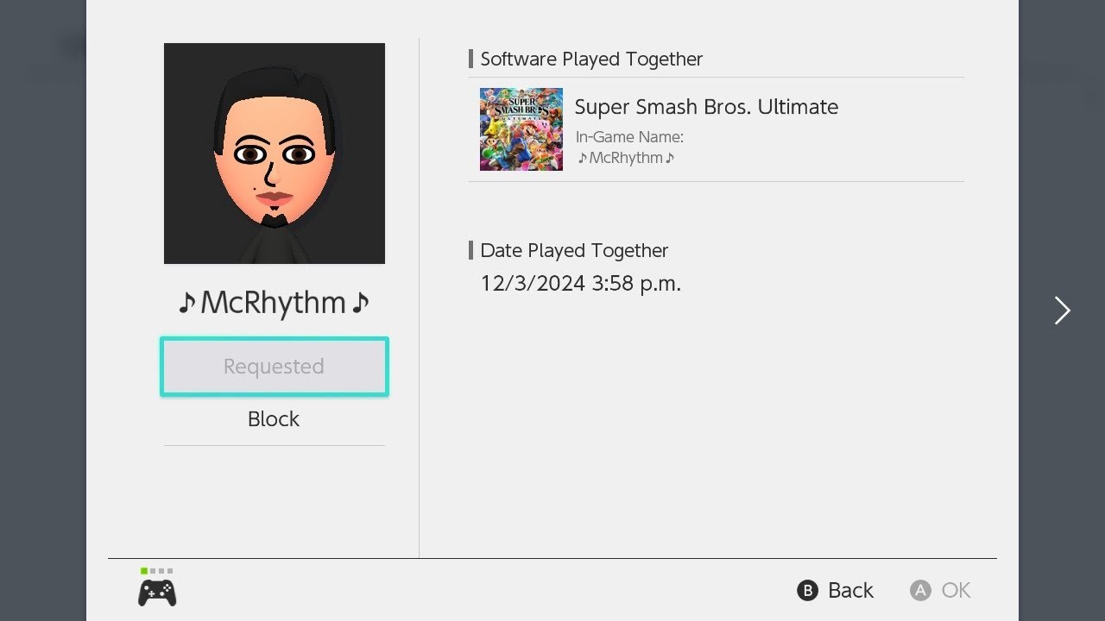Open the Super Smash Bros. Ultimate cover thumbnail
Screen dimensions: 1105x621
521,129
